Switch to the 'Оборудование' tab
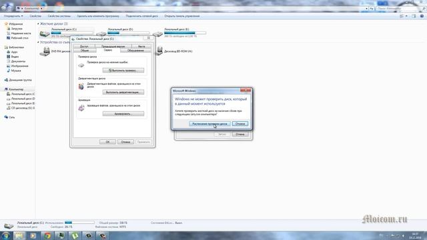The width and height of the screenshot is (427, 240). click(x=135, y=51)
